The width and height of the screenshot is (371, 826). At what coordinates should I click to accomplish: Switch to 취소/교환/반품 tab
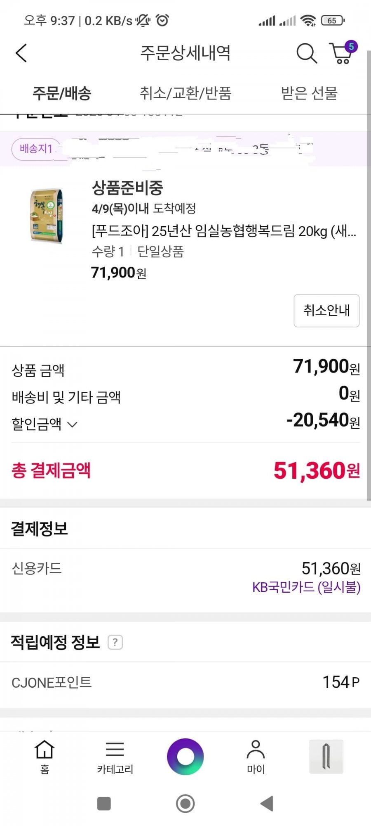[185, 93]
